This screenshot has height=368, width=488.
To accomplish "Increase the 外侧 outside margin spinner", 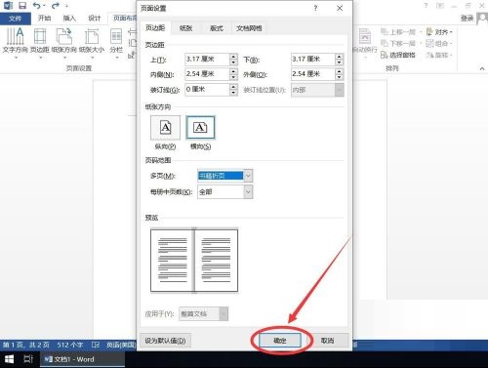I will coord(340,71).
